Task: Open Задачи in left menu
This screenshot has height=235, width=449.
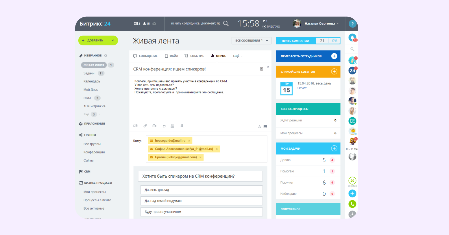Action: tap(89, 73)
